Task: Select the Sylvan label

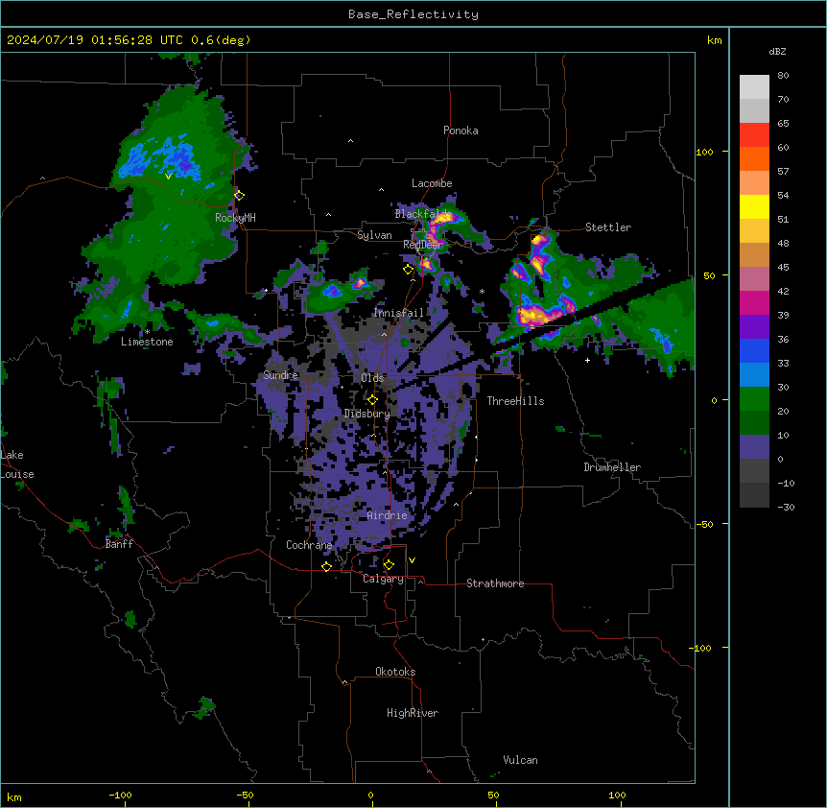Action: [374, 235]
